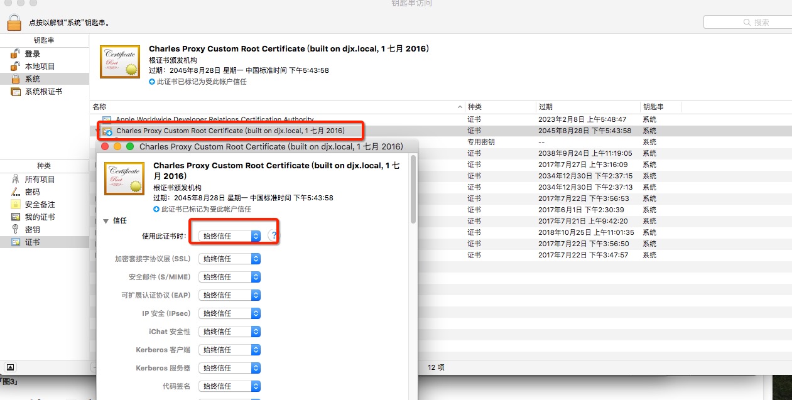Close the Charles Proxy certificate detail window
The image size is (792, 400).
pos(104,146)
